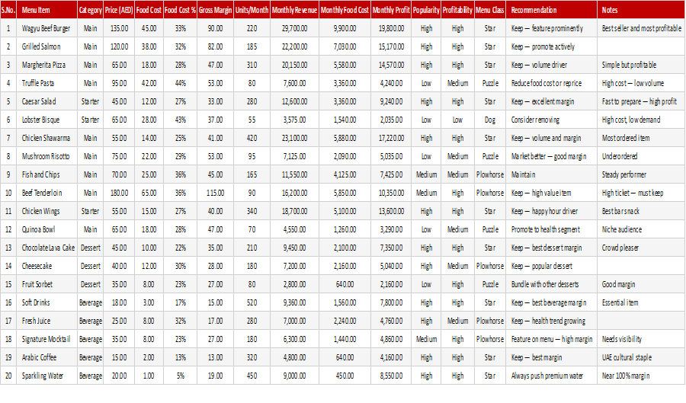Click the 'Sparkling Water' cell
This screenshot has height=403, width=686.
point(46,376)
